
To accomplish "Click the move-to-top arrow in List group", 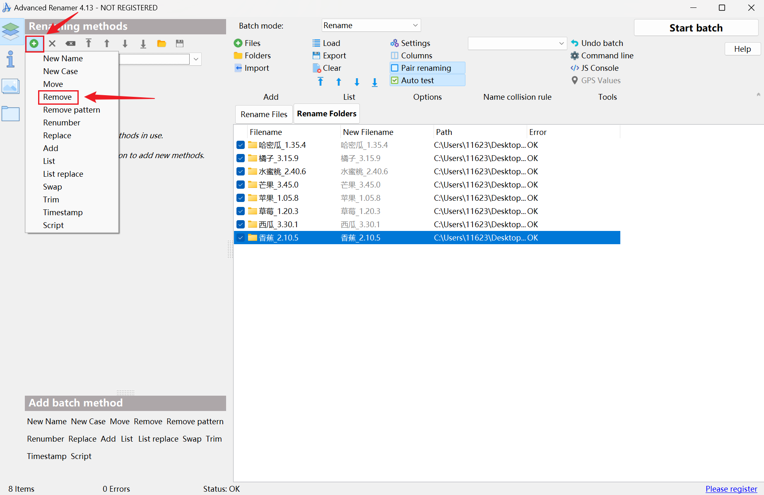I will 321,82.
